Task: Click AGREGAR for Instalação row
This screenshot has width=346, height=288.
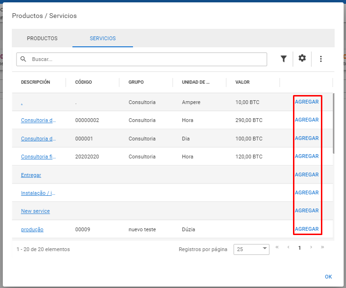Action: pyautogui.click(x=307, y=192)
